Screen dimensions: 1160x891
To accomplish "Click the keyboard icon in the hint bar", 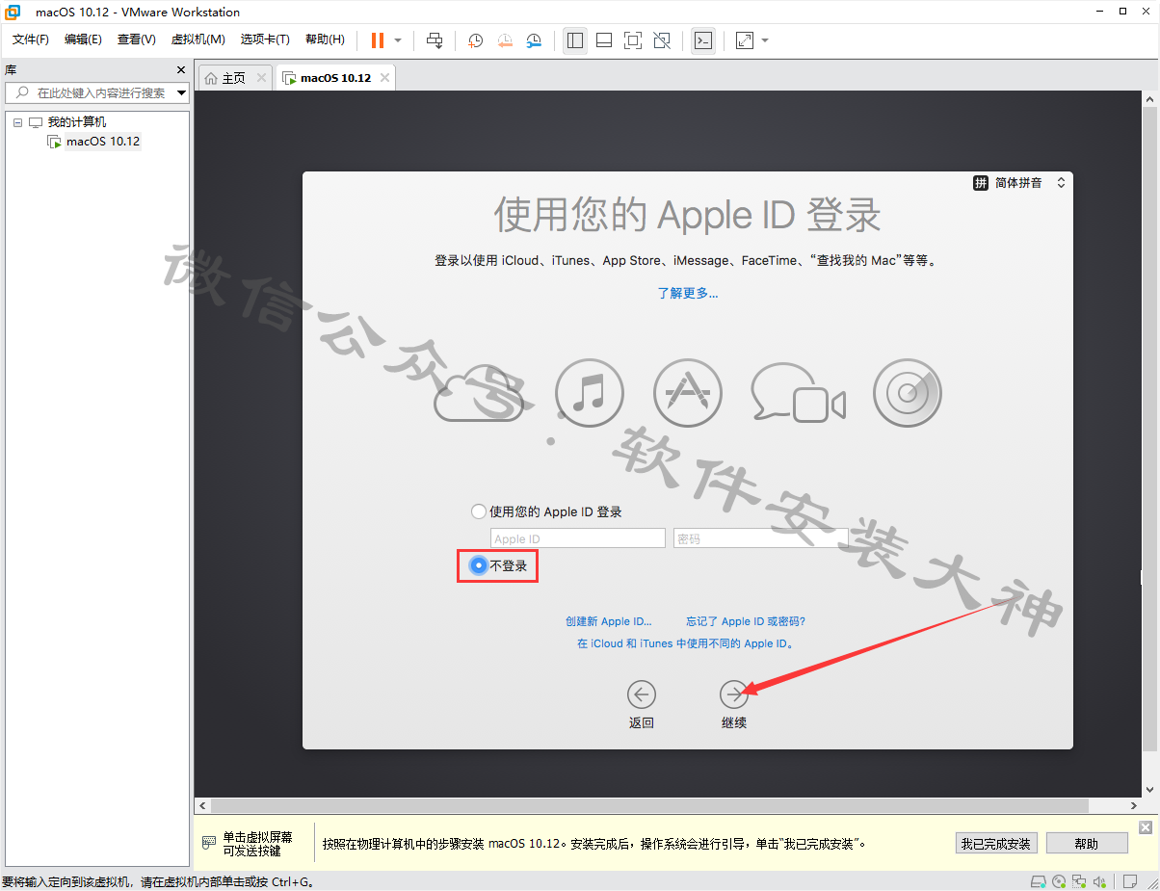I will 209,843.
